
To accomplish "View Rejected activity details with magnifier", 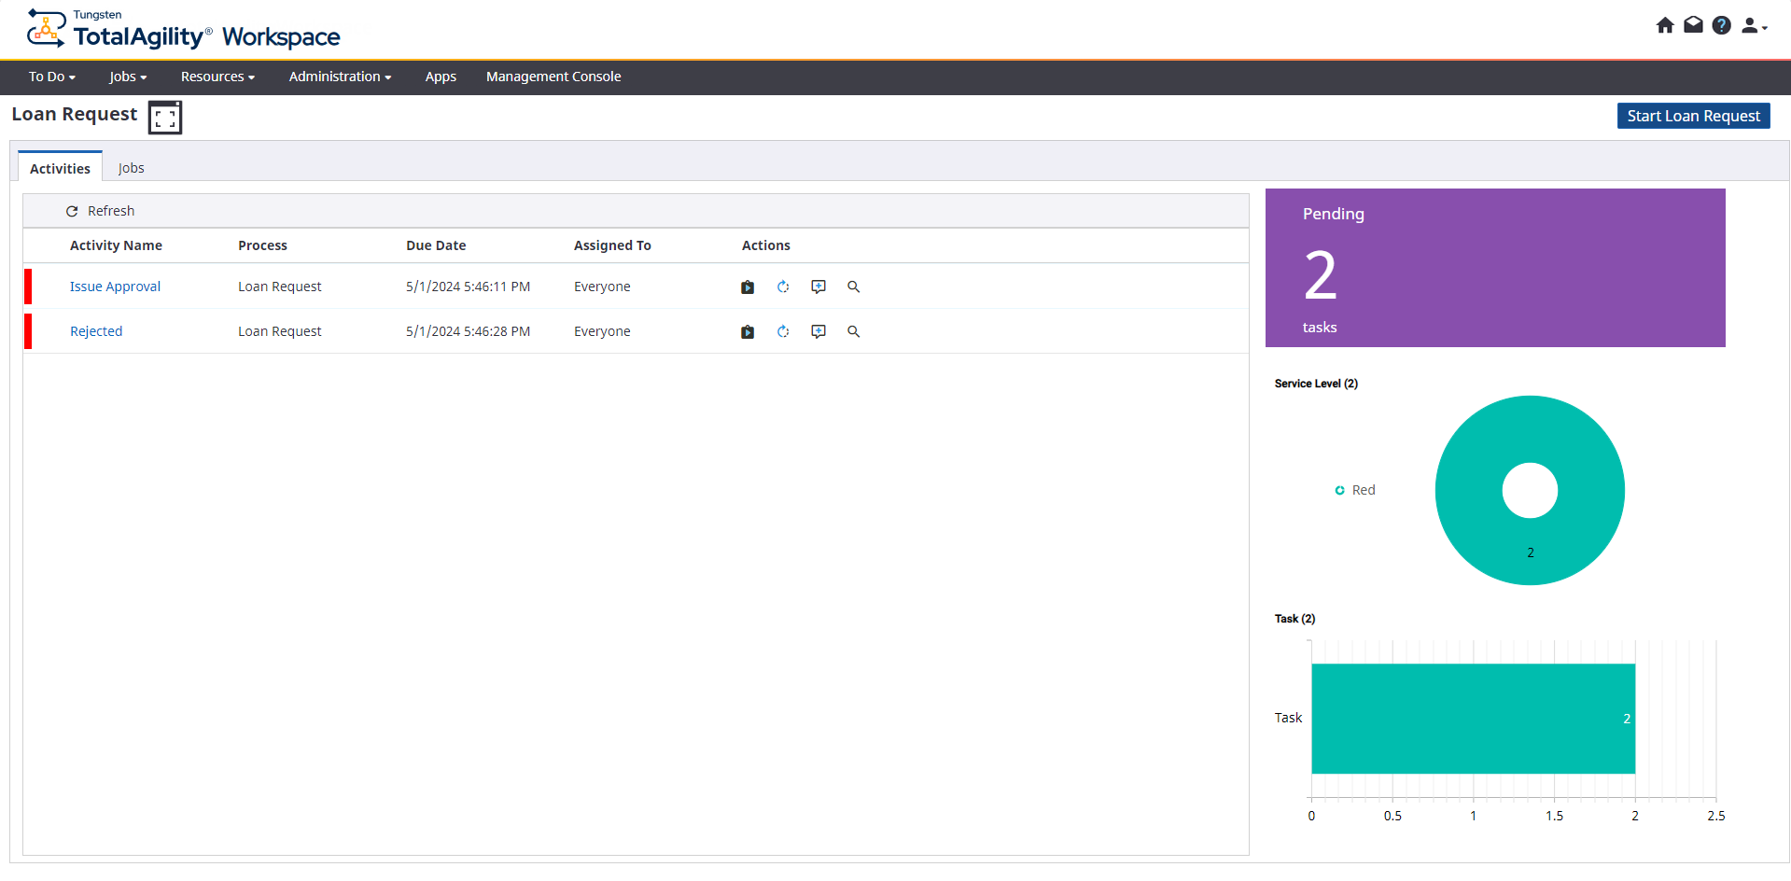I will (x=853, y=332).
